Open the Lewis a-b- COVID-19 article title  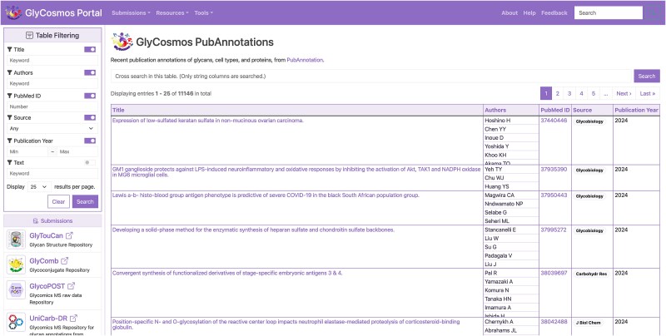pyautogui.click(x=266, y=195)
